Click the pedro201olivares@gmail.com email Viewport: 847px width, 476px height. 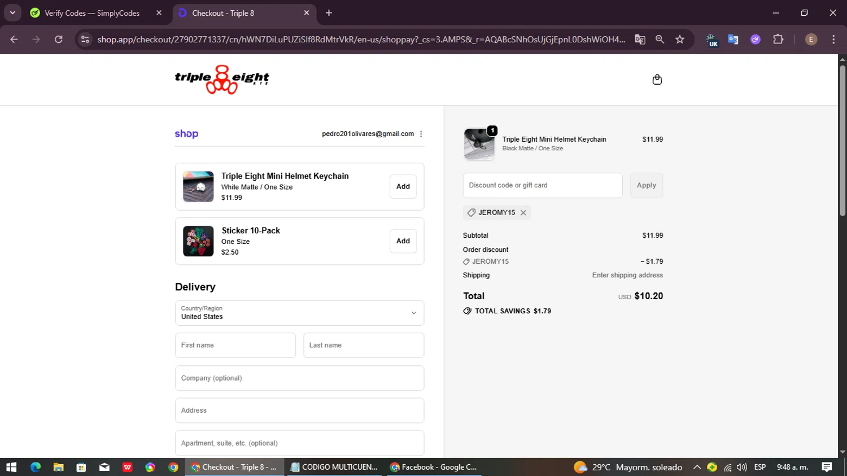tap(368, 134)
